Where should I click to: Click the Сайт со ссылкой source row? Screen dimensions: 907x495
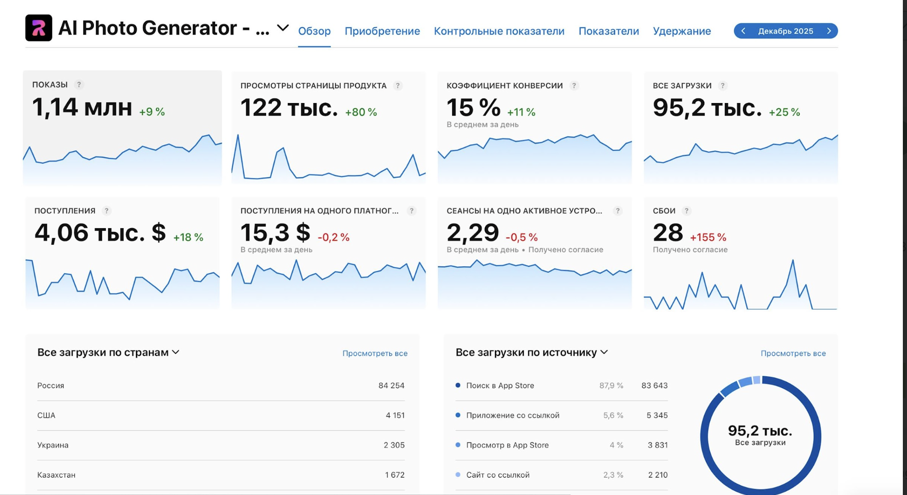point(562,475)
